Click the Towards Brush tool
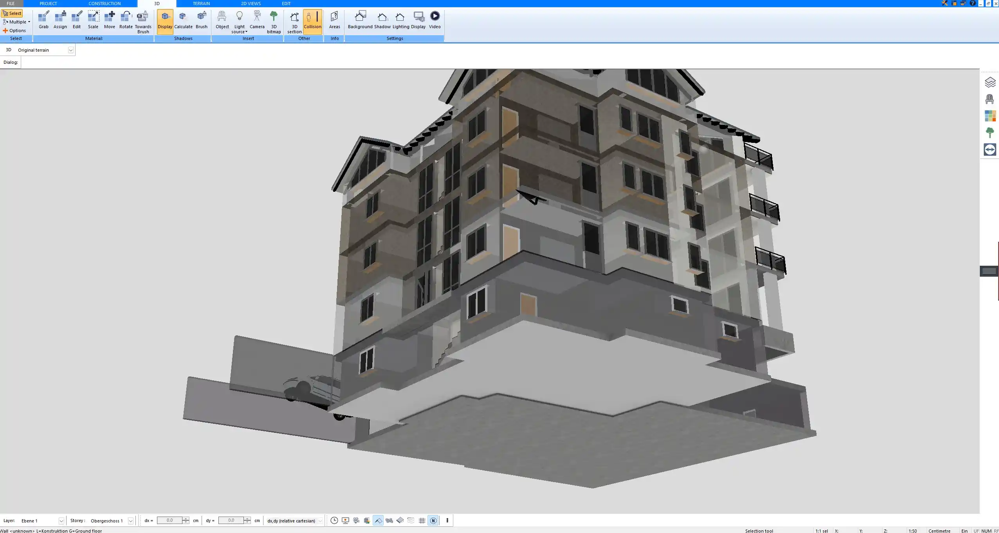The image size is (999, 533). 143,22
